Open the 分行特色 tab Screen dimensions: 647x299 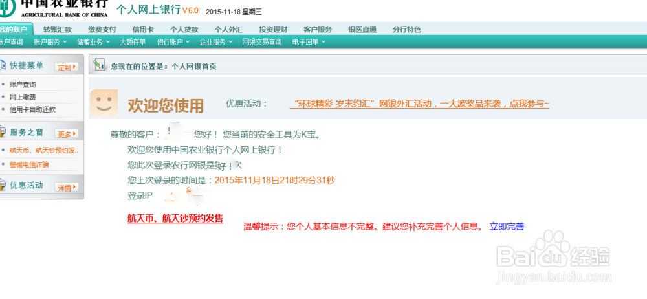click(x=407, y=29)
